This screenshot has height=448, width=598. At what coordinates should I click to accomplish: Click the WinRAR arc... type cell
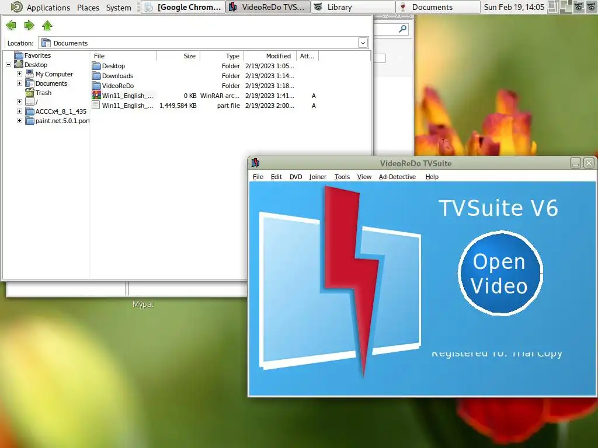[x=220, y=96]
